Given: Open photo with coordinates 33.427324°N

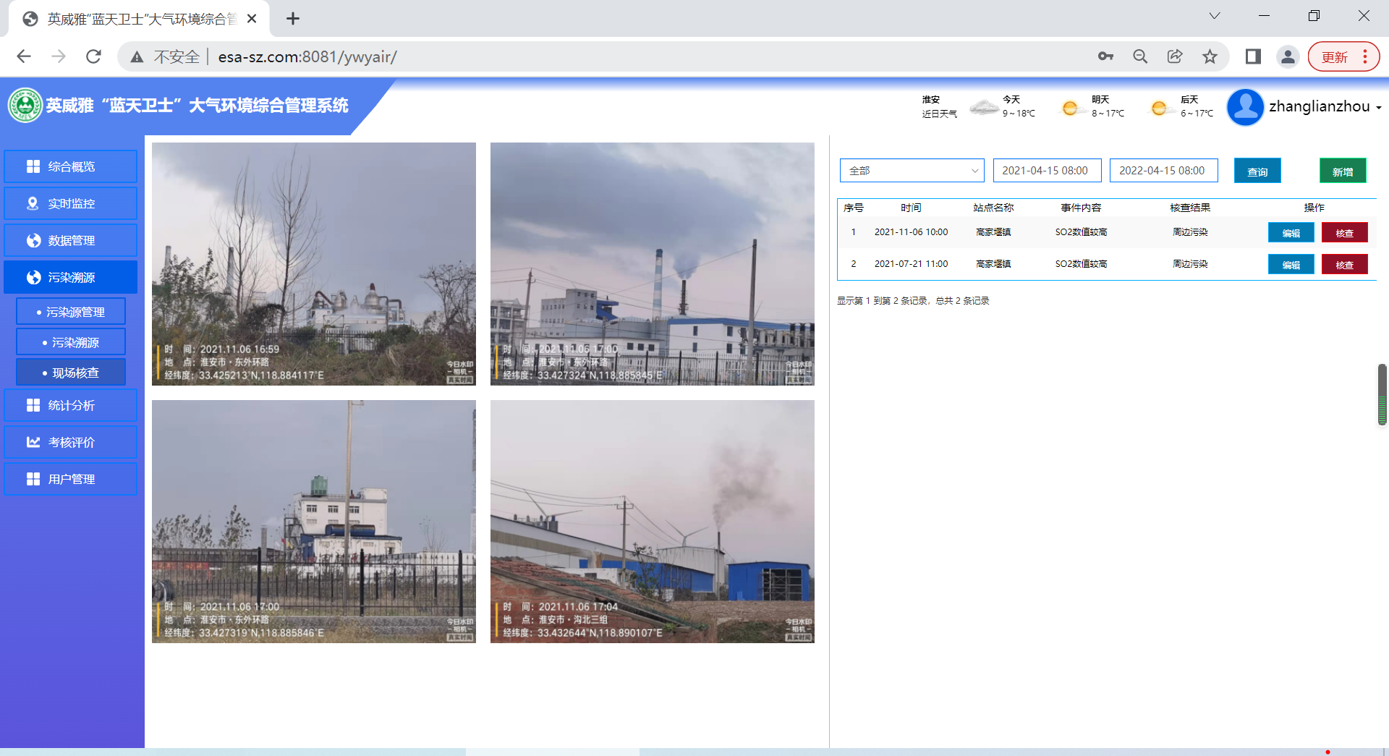Looking at the screenshot, I should pos(653,263).
